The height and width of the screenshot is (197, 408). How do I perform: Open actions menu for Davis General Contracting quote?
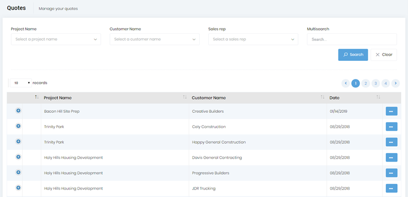pos(392,157)
